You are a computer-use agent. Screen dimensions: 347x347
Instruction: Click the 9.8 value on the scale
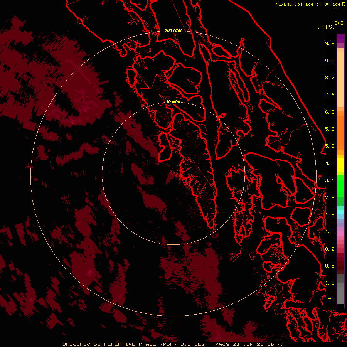(330, 43)
